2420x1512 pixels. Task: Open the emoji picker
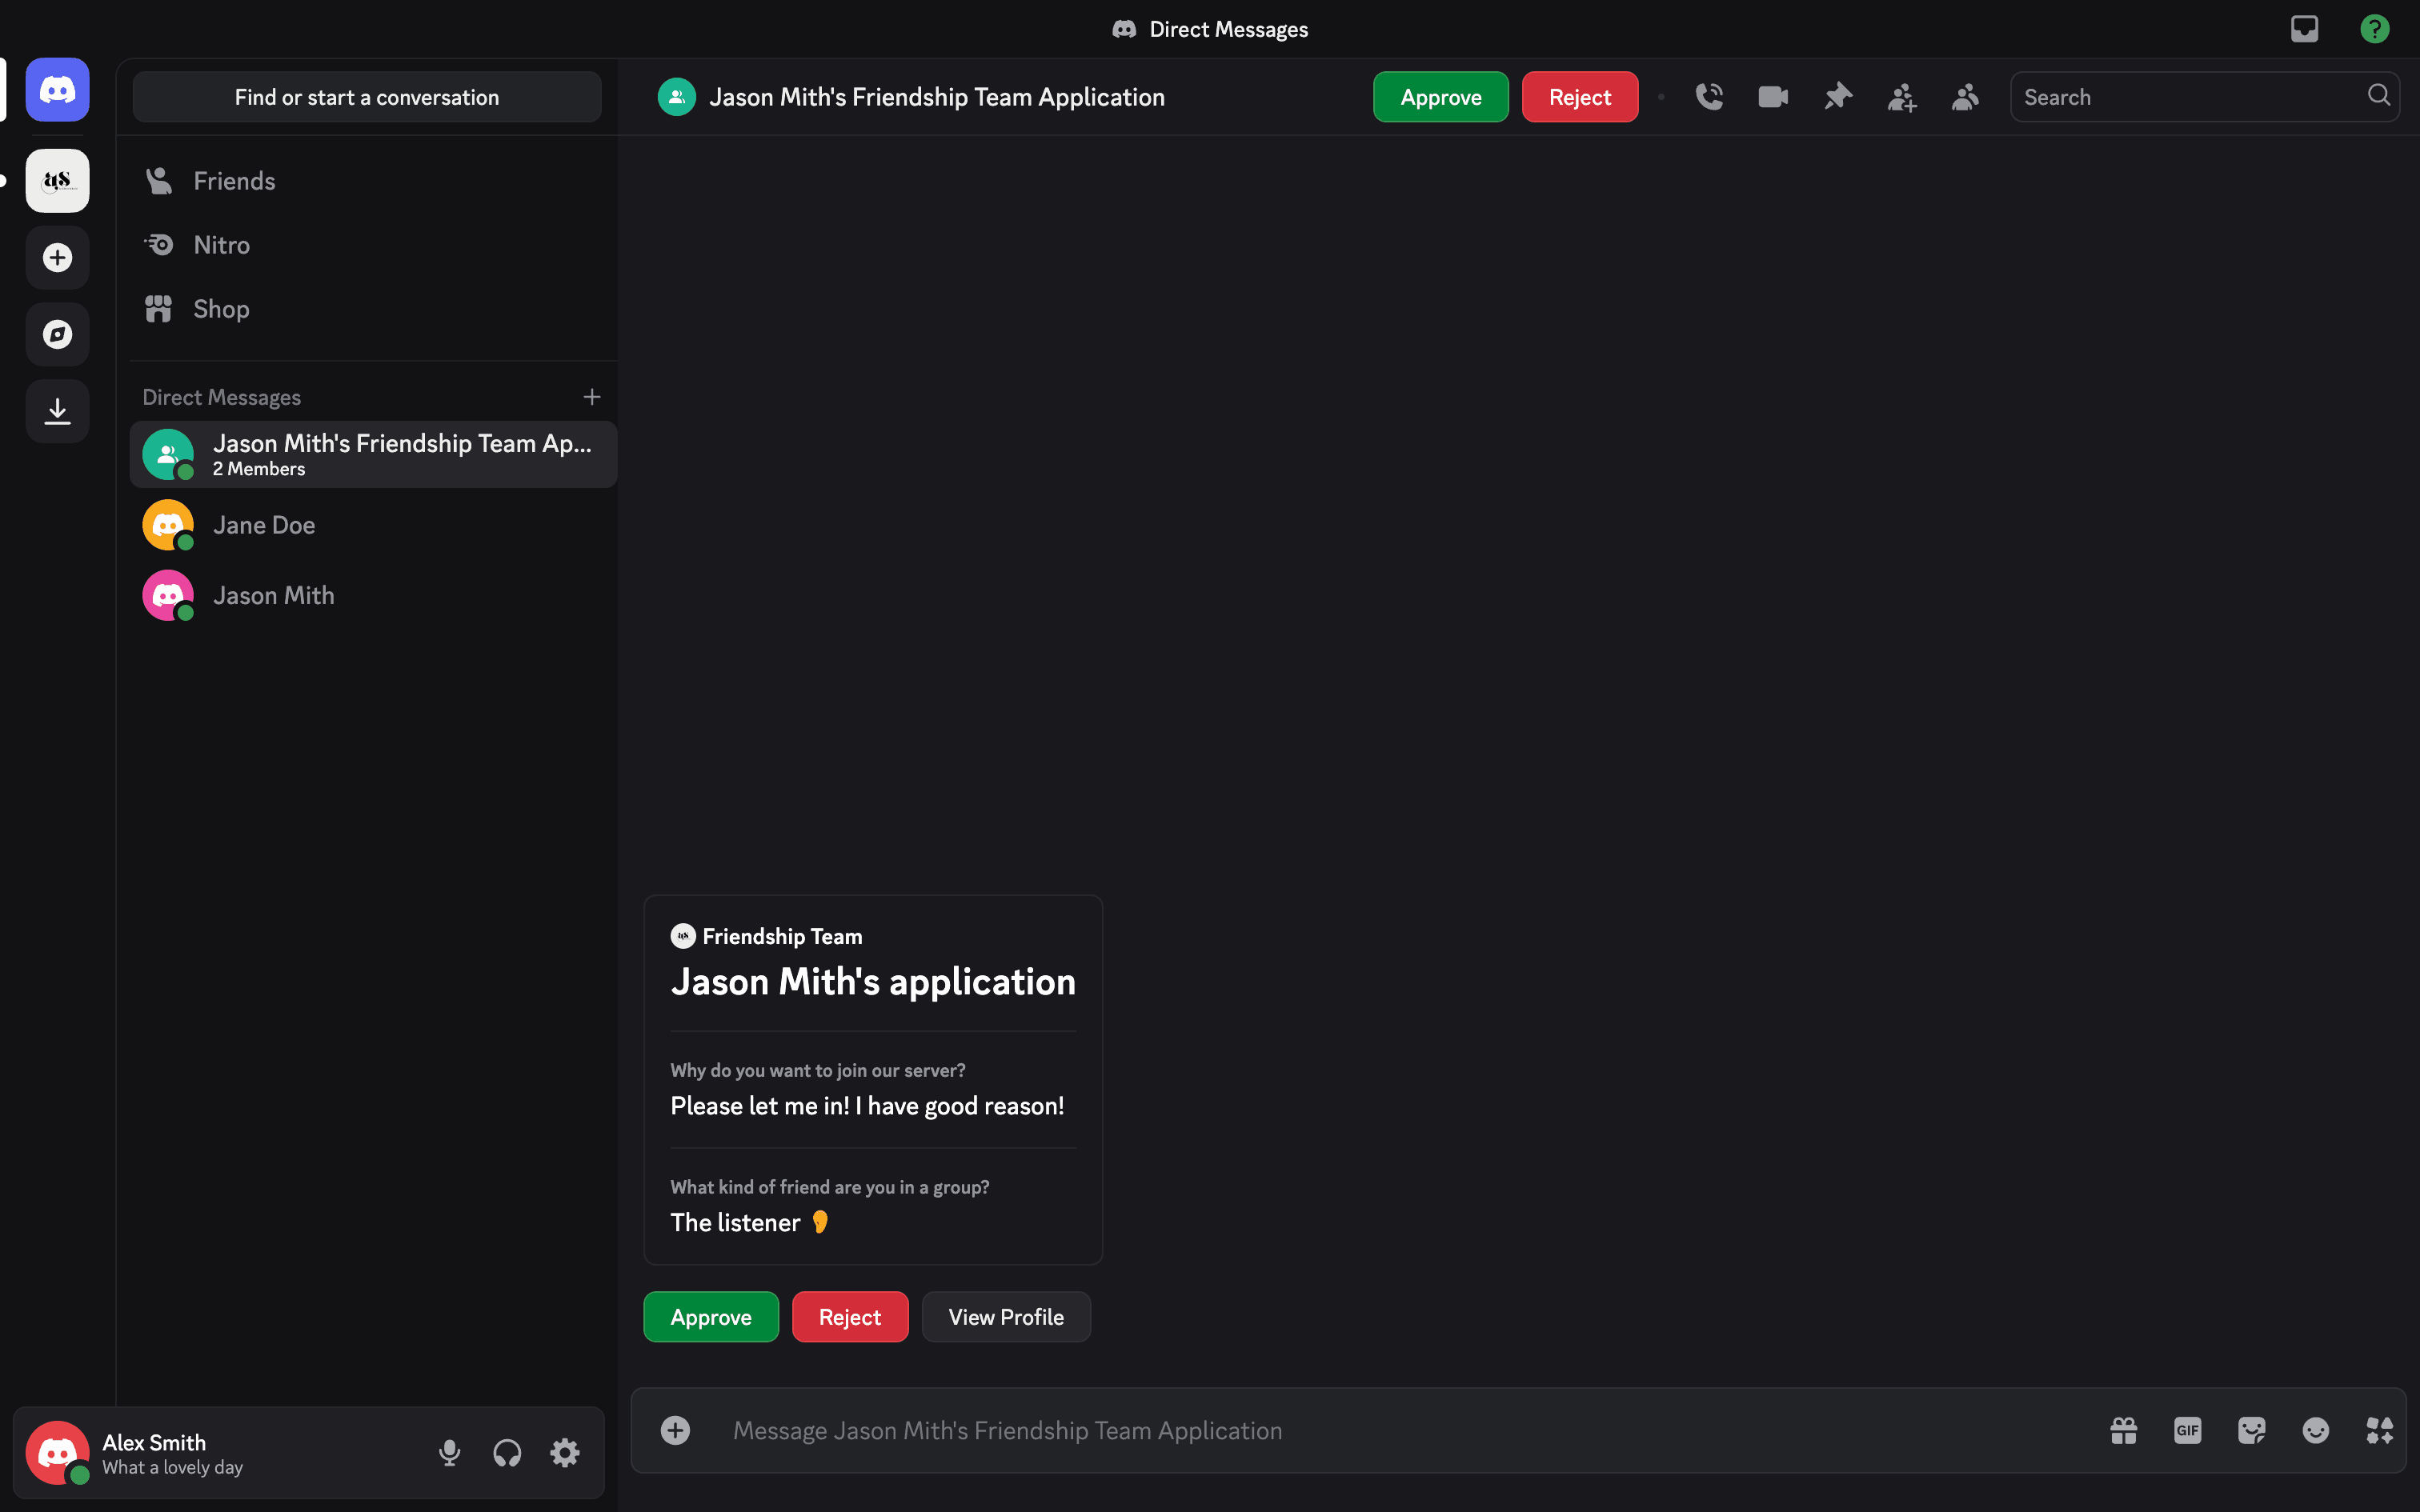[2315, 1430]
